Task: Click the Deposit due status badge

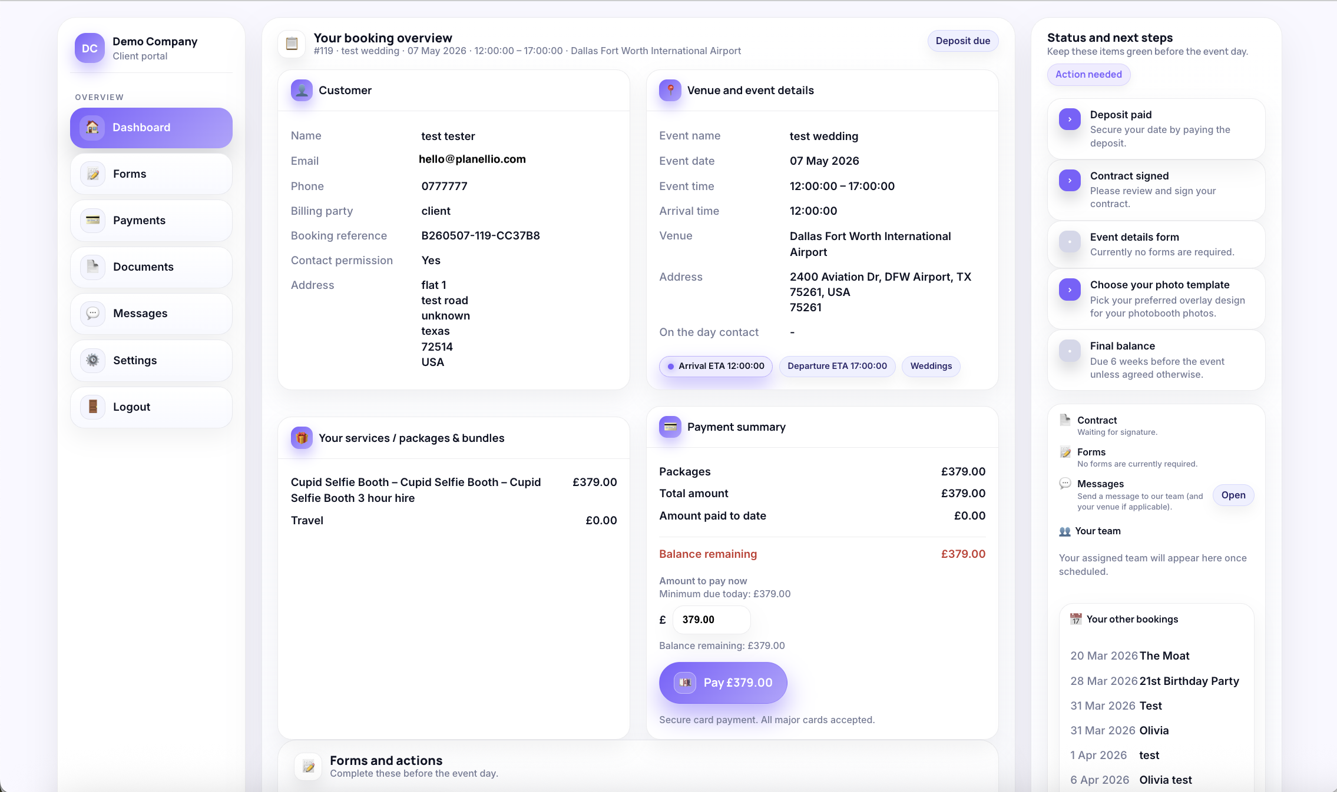Action: point(963,41)
